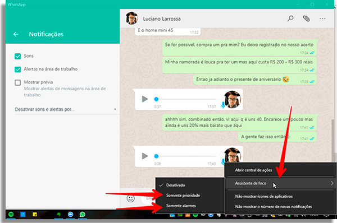Click the Notificações panel title
The width and height of the screenshot is (337, 223).
click(46, 34)
